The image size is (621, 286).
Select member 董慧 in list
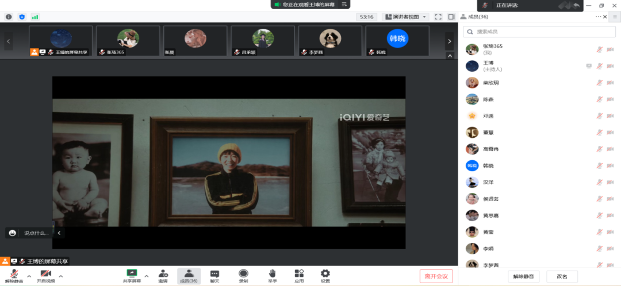pyautogui.click(x=539, y=133)
